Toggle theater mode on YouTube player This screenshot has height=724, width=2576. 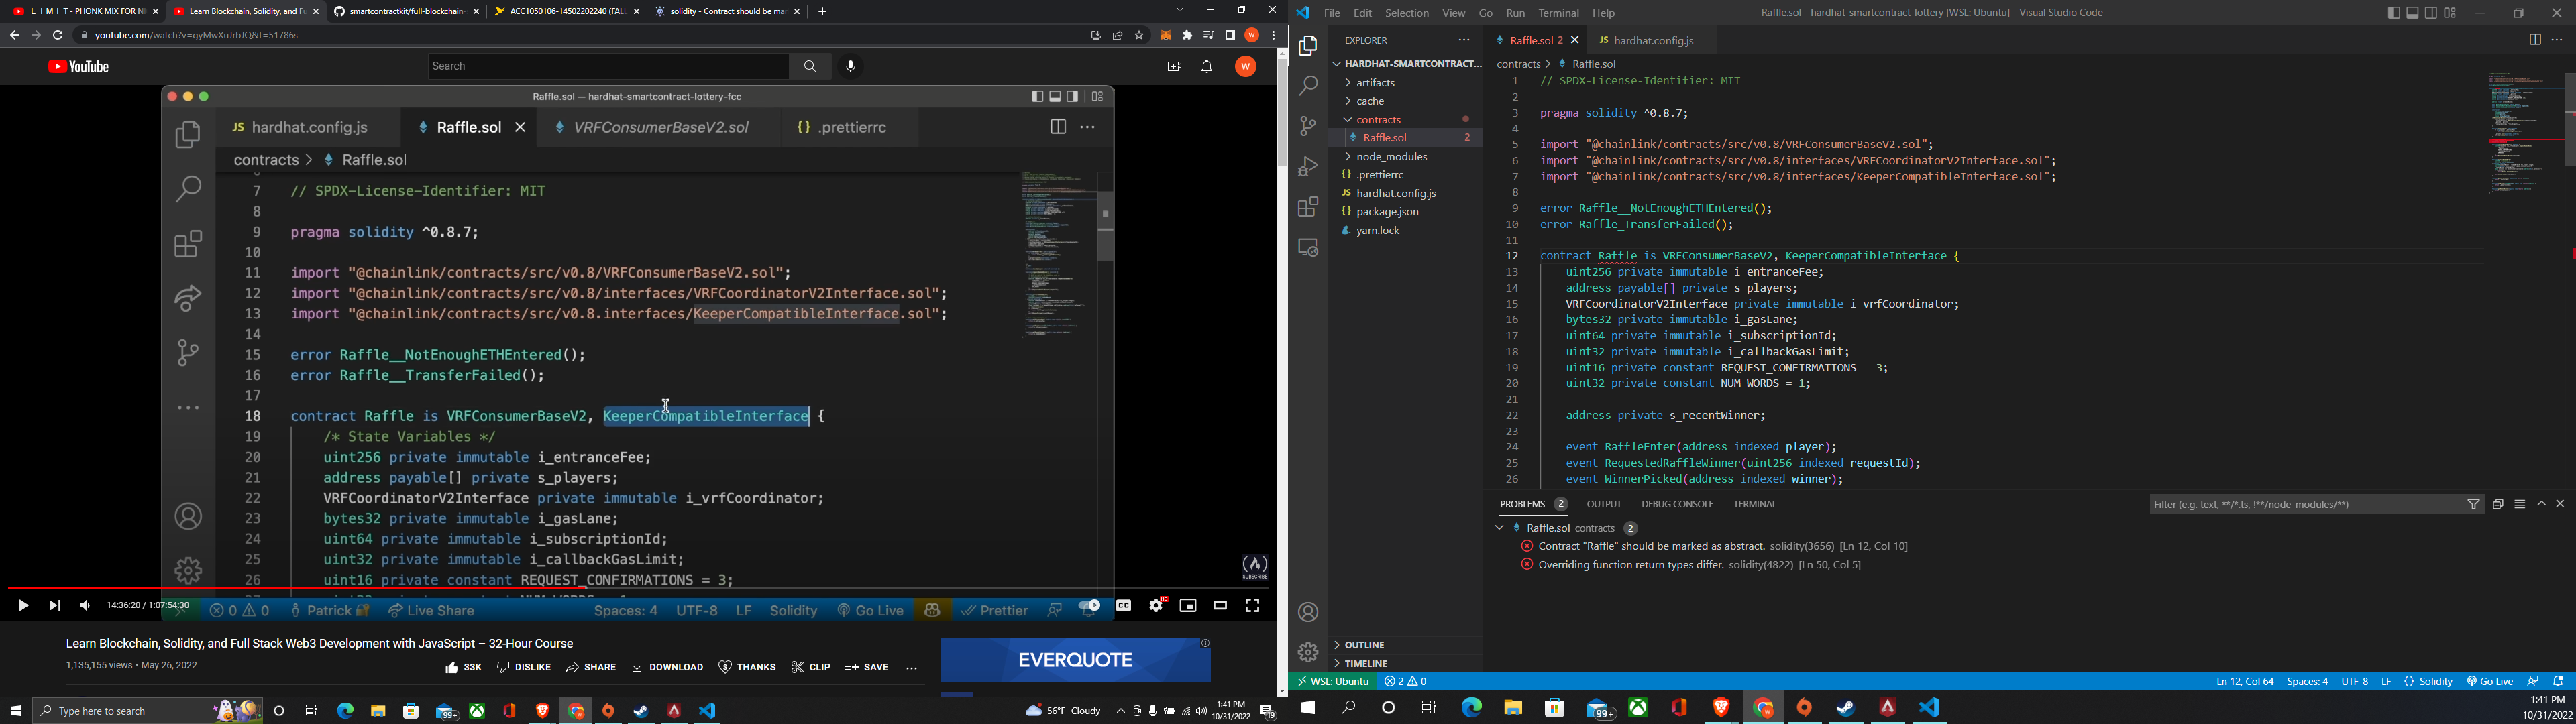point(1220,606)
